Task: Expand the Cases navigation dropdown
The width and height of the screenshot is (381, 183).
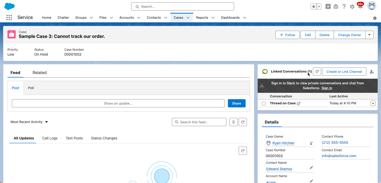Action: tap(188, 18)
